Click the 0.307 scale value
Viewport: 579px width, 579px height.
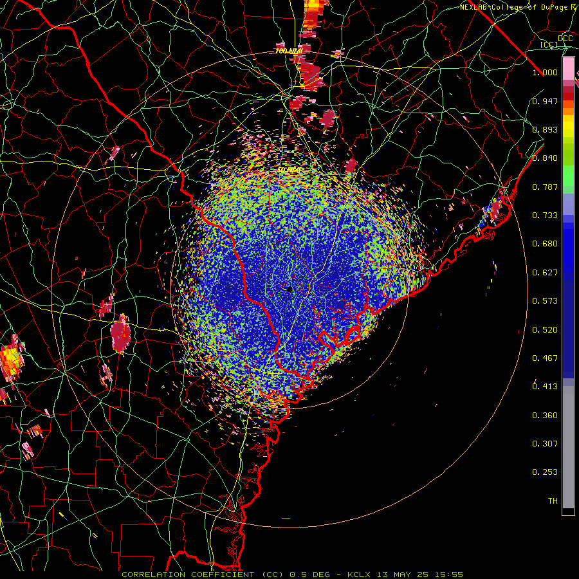tap(545, 444)
